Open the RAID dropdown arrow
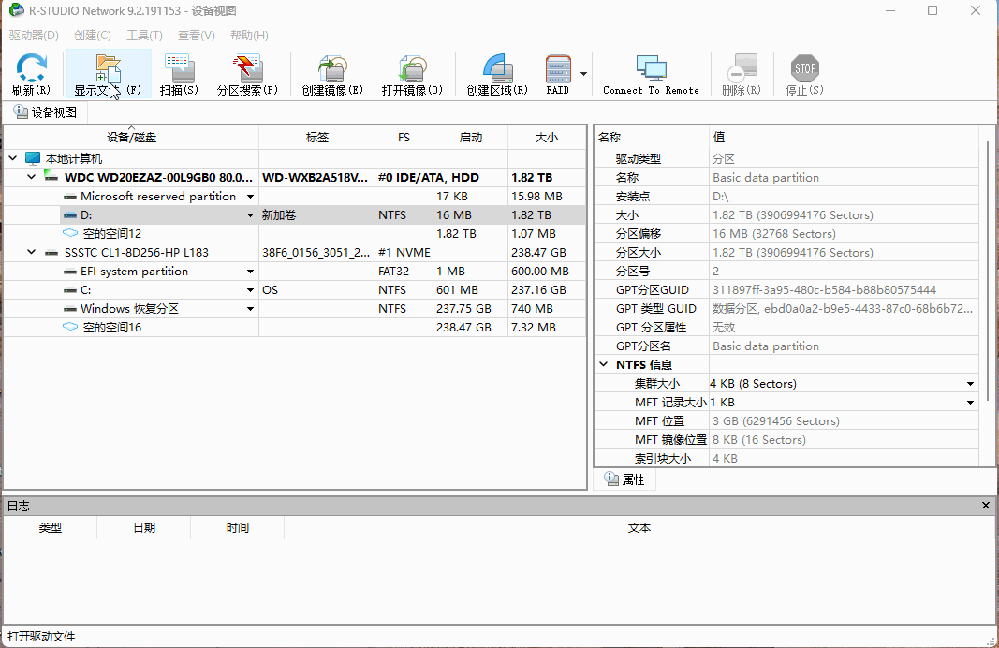This screenshot has height=648, width=999. [583, 74]
